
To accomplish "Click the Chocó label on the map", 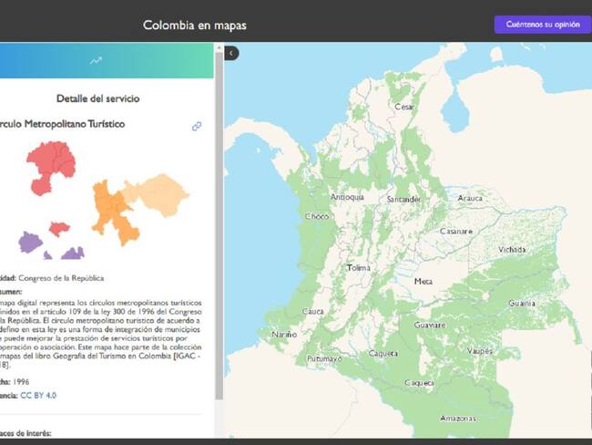I will pos(317,217).
